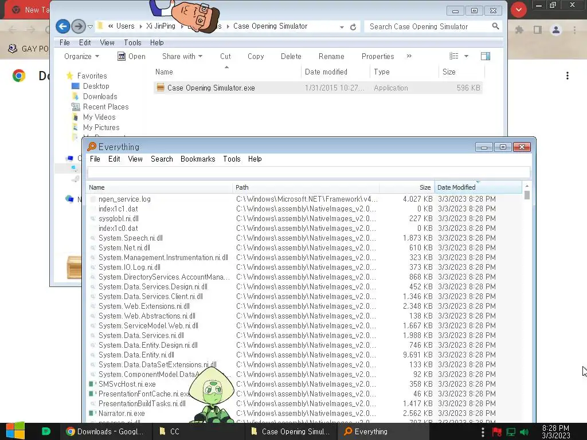Open Explorer Tools menu
587x440 pixels.
(x=132, y=42)
